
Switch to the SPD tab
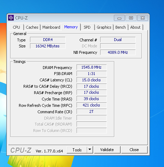click(87, 27)
